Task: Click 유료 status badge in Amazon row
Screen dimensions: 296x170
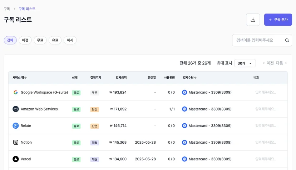Action: pos(76,109)
